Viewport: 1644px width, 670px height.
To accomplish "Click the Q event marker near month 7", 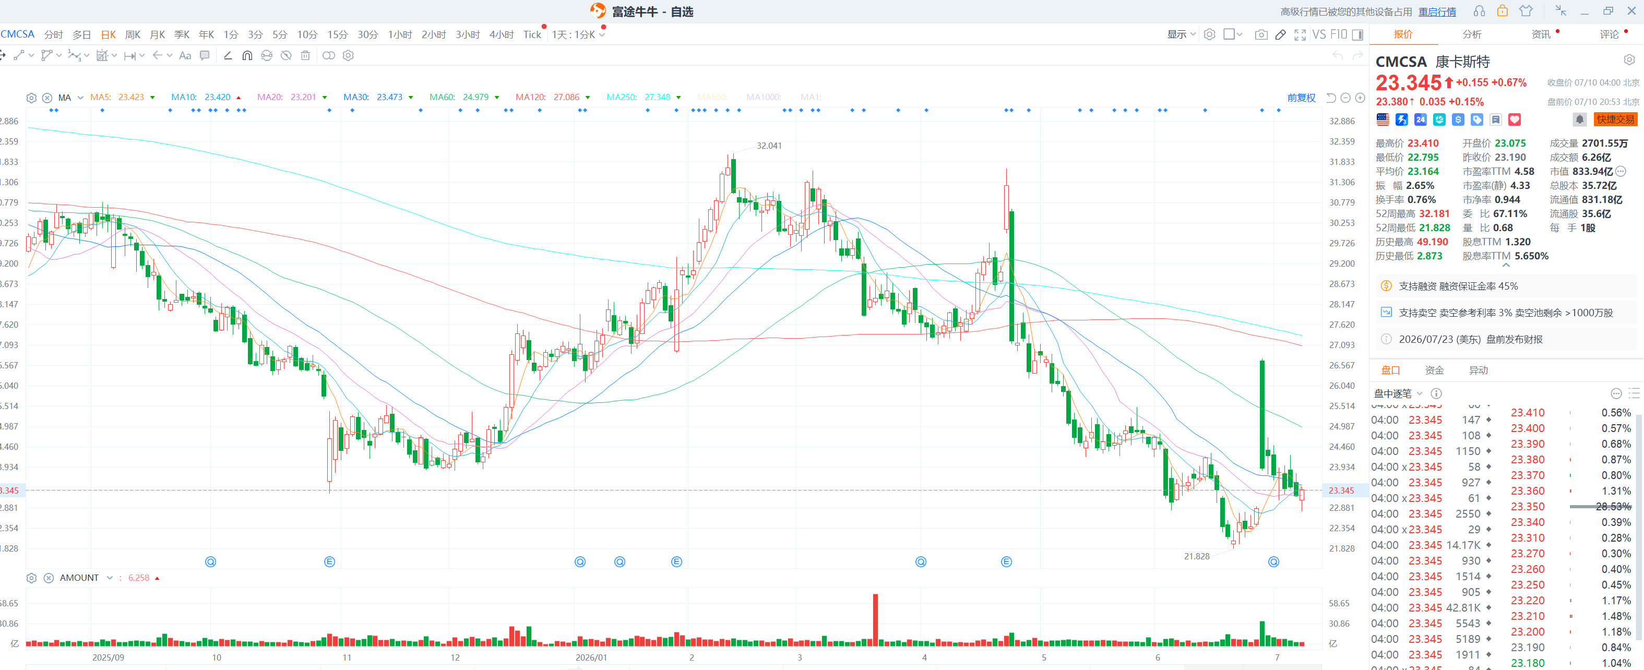I will 1273,562.
